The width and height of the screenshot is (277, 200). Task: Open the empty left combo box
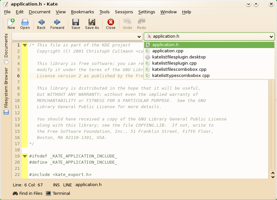(x=77, y=37)
